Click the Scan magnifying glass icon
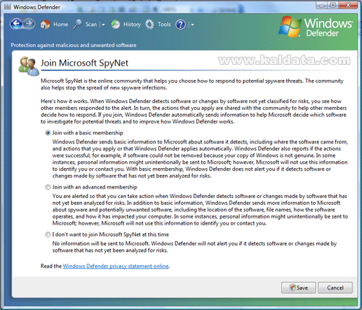The width and height of the screenshot is (362, 310). pos(78,24)
